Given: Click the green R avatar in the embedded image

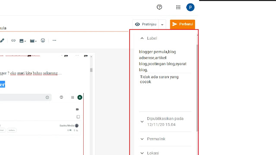Looking at the screenshot, I should [80, 97].
